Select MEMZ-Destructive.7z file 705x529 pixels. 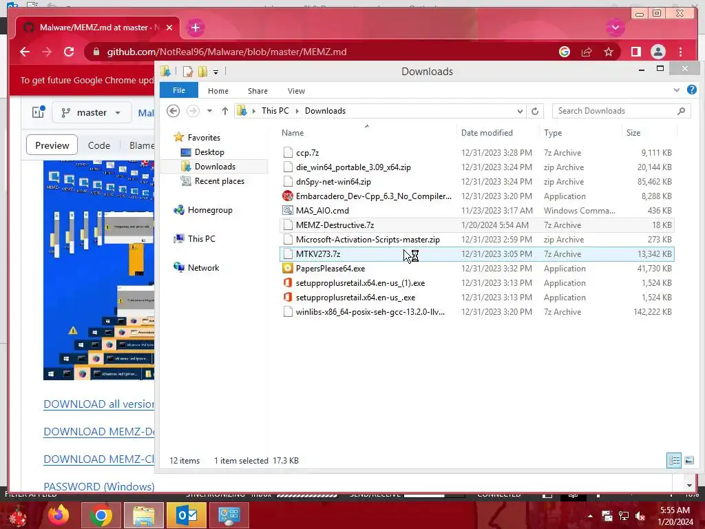tap(476, 225)
